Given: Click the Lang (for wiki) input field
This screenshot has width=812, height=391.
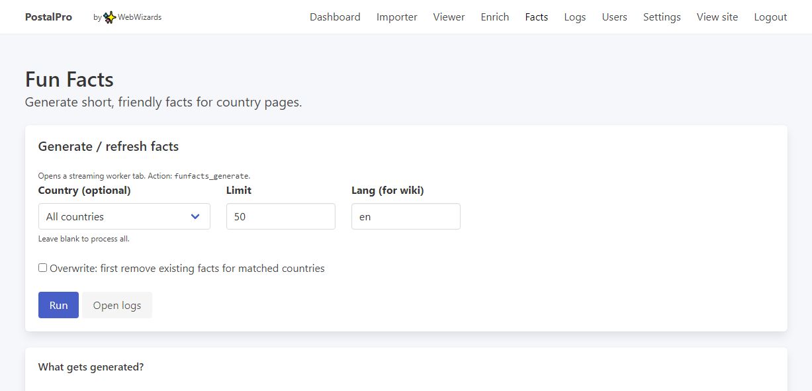Looking at the screenshot, I should pos(405,216).
